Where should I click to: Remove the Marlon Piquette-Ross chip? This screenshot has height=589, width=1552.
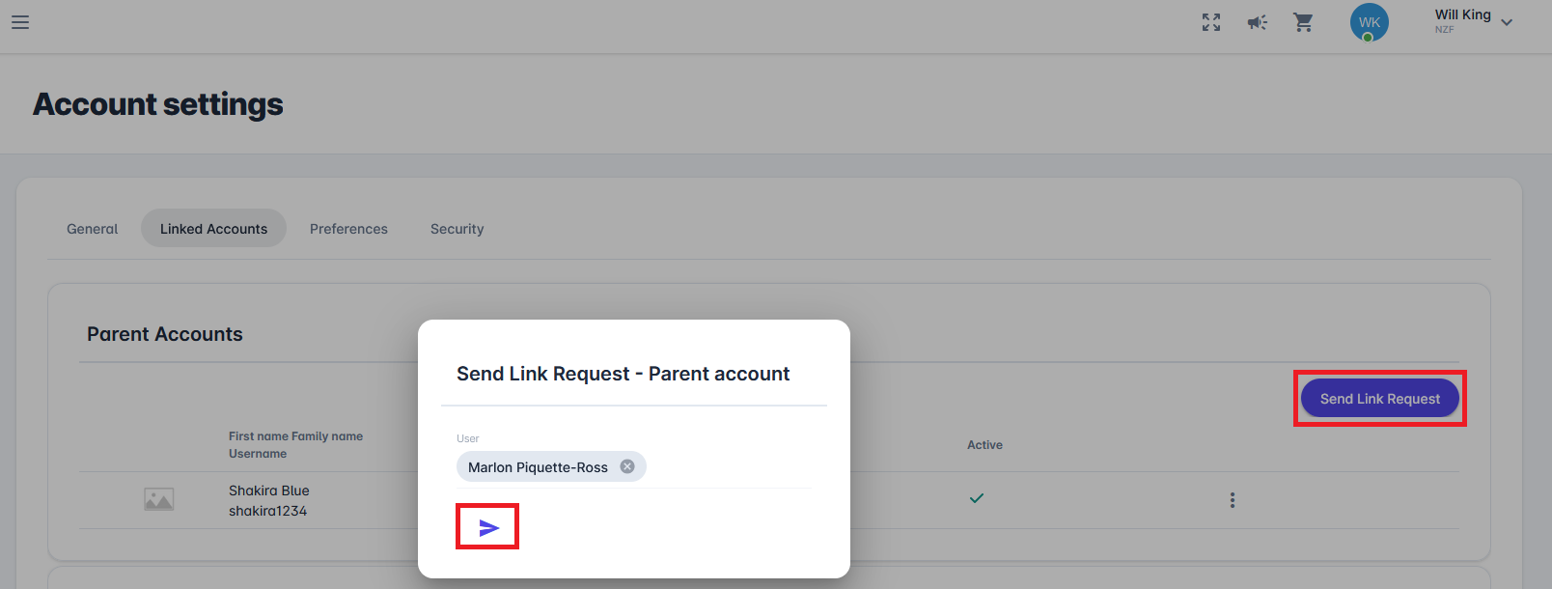click(x=627, y=466)
